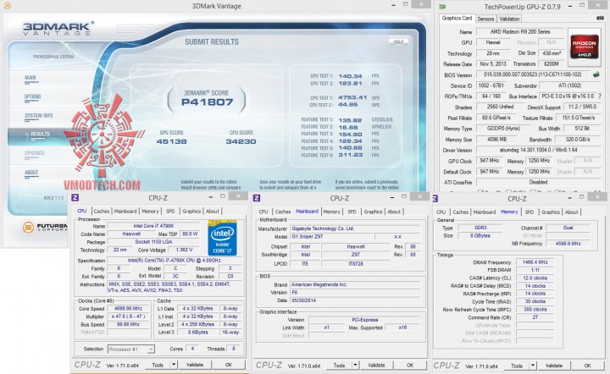Screen dimensions: 610x374
Task: Click the name field Intel Core i7 4790K
Action: 153,226
